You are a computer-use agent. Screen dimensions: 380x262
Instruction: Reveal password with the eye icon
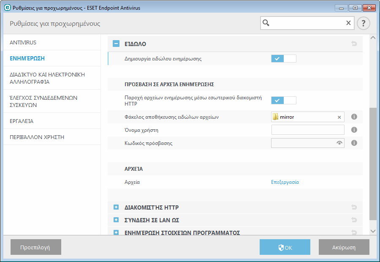click(339, 143)
